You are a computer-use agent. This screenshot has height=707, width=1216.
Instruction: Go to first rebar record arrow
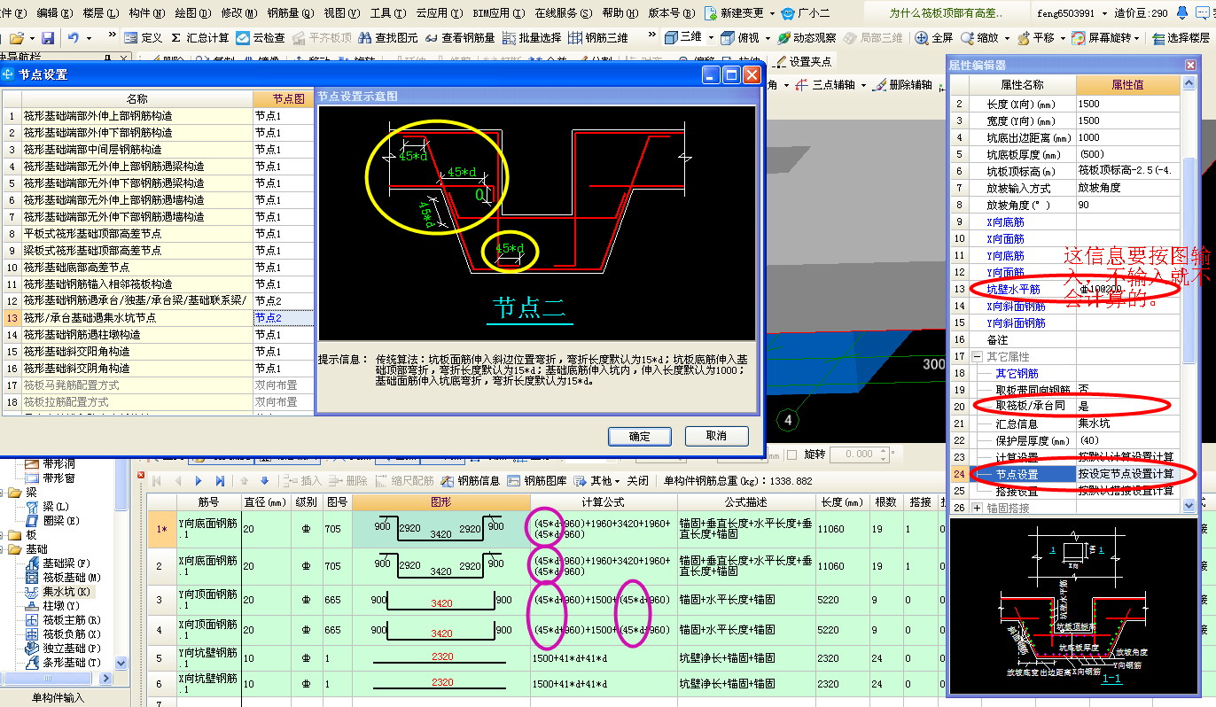pyautogui.click(x=158, y=481)
